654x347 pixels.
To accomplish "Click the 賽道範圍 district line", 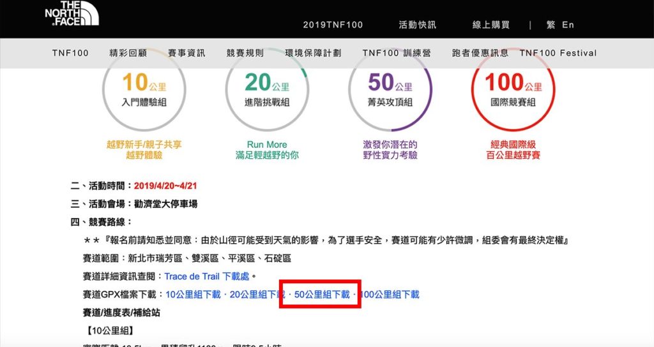I will [x=187, y=258].
